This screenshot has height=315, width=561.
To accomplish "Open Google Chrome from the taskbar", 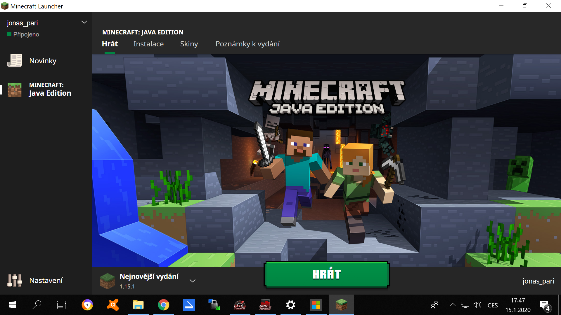I will (164, 305).
